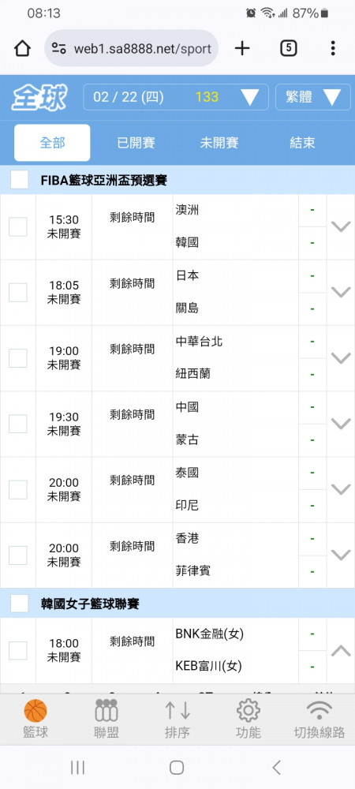Check the FIBA籃球亞洲盃預選賽 league checkbox
The width and height of the screenshot is (355, 789).
[19, 180]
